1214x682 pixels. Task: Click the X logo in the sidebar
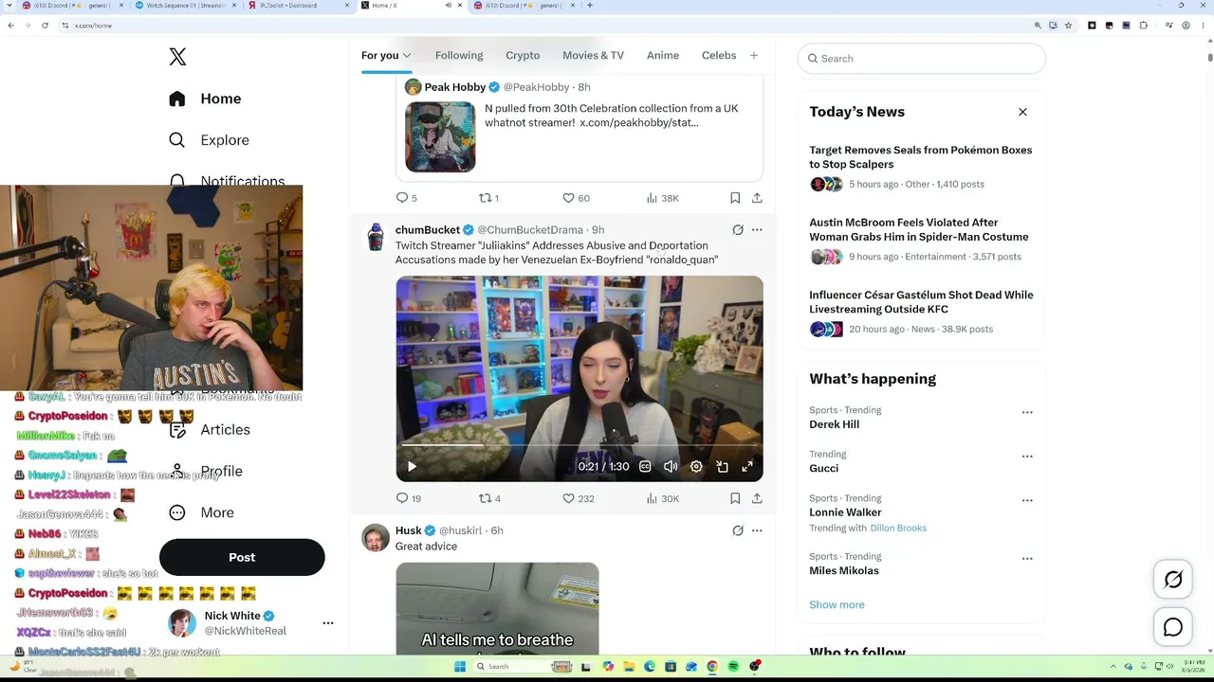point(177,57)
